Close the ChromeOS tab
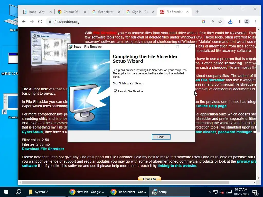 coord(85,12)
